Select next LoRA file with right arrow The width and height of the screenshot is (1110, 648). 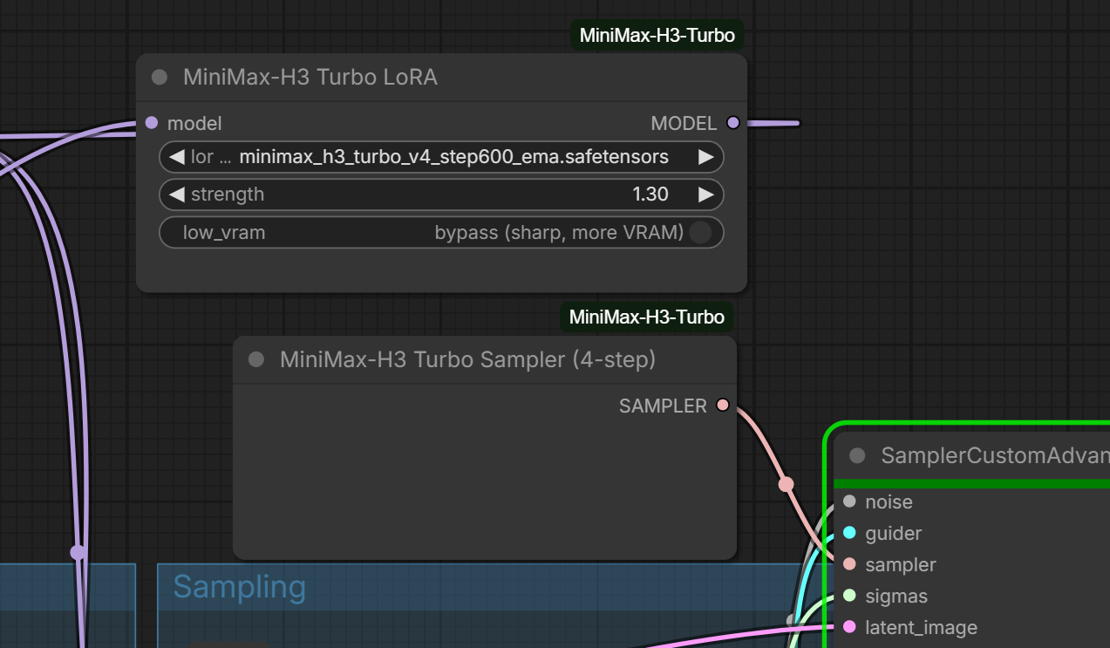(705, 157)
